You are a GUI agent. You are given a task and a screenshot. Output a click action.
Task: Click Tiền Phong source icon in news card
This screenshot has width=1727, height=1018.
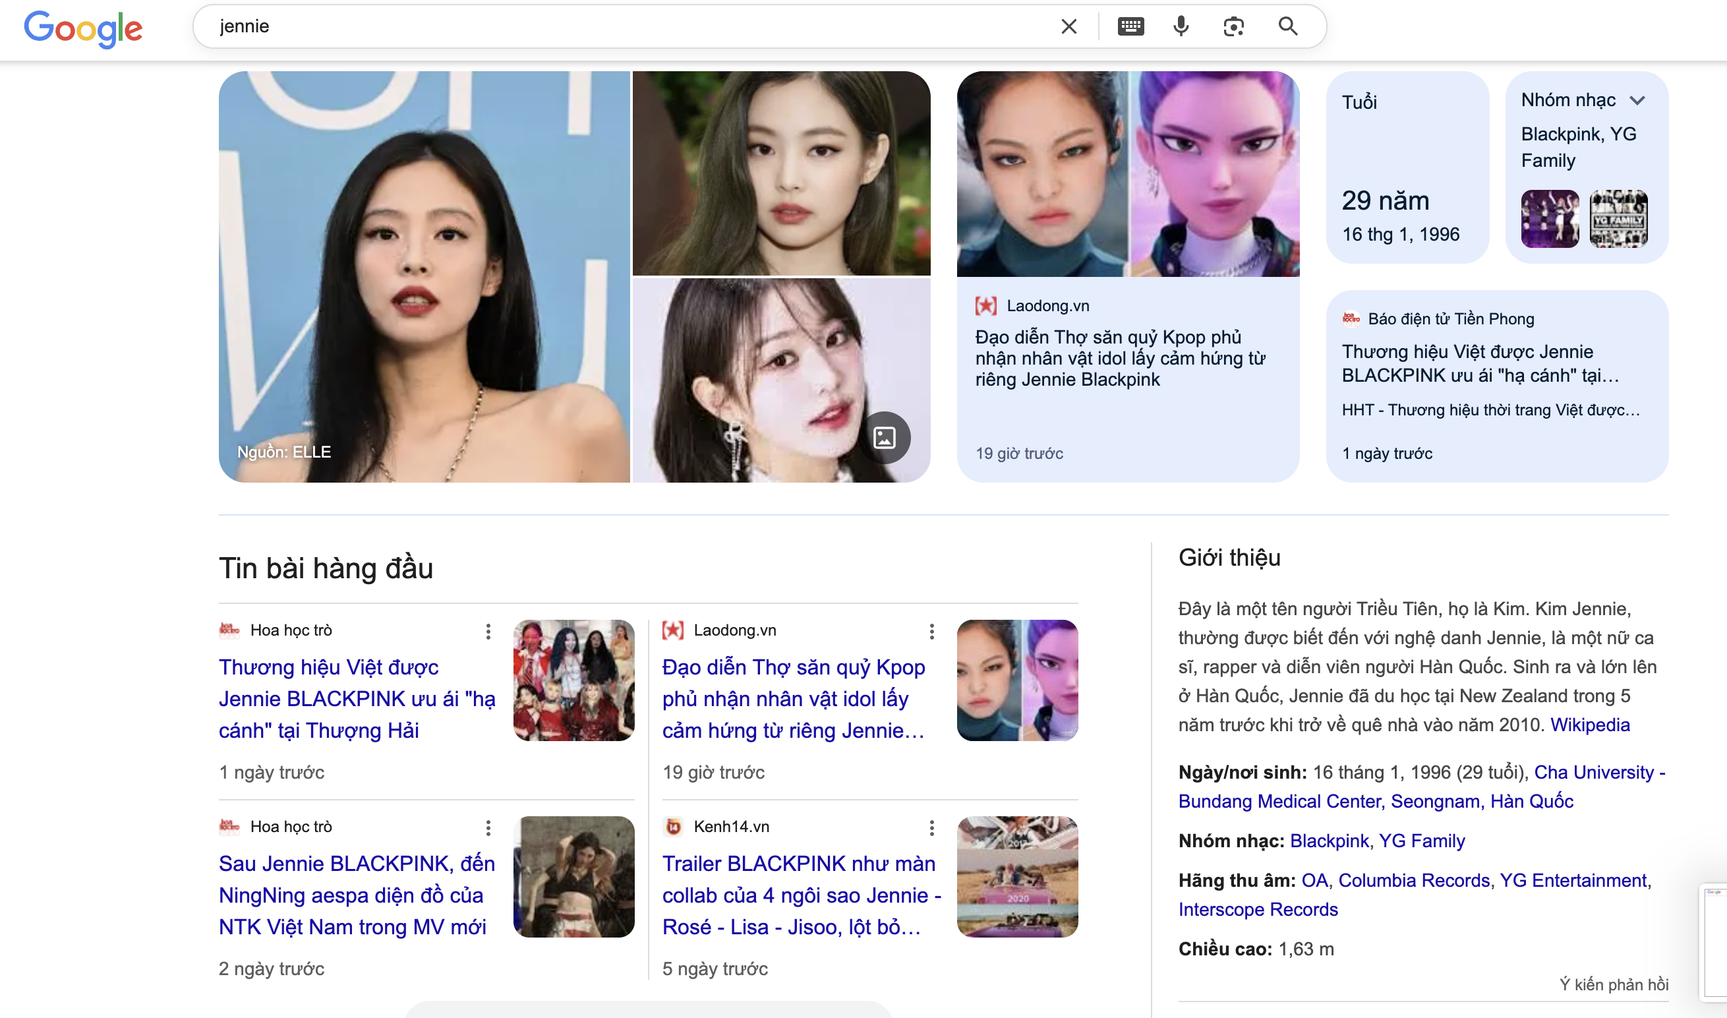[1351, 318]
